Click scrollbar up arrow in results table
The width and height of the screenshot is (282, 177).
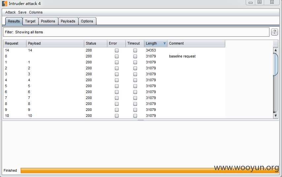click(275, 50)
